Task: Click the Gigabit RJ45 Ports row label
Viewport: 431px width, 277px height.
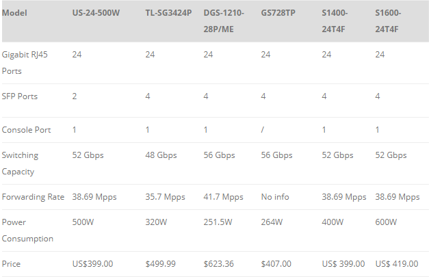Action: coord(26,62)
